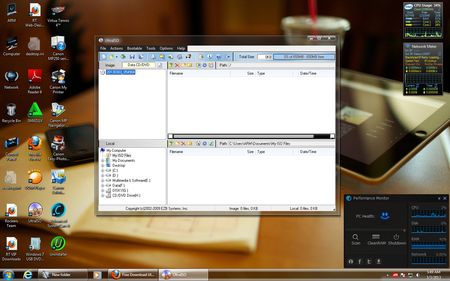The height and width of the screenshot is (281, 450).
Task: Select the 20130303_054904 image root node
Action: click(120, 72)
